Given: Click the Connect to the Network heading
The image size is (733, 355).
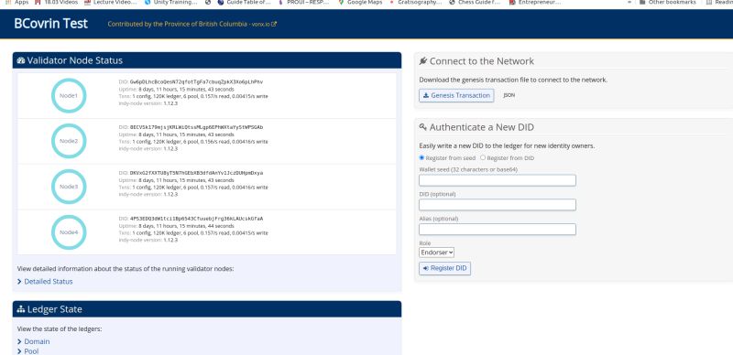Looking at the screenshot, I should 482,61.
